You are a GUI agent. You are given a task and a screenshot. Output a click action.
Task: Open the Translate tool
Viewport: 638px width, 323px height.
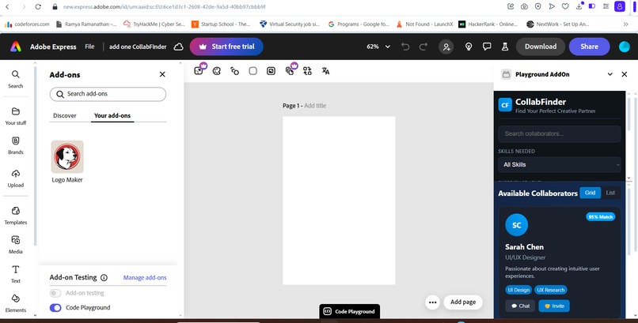(325, 71)
